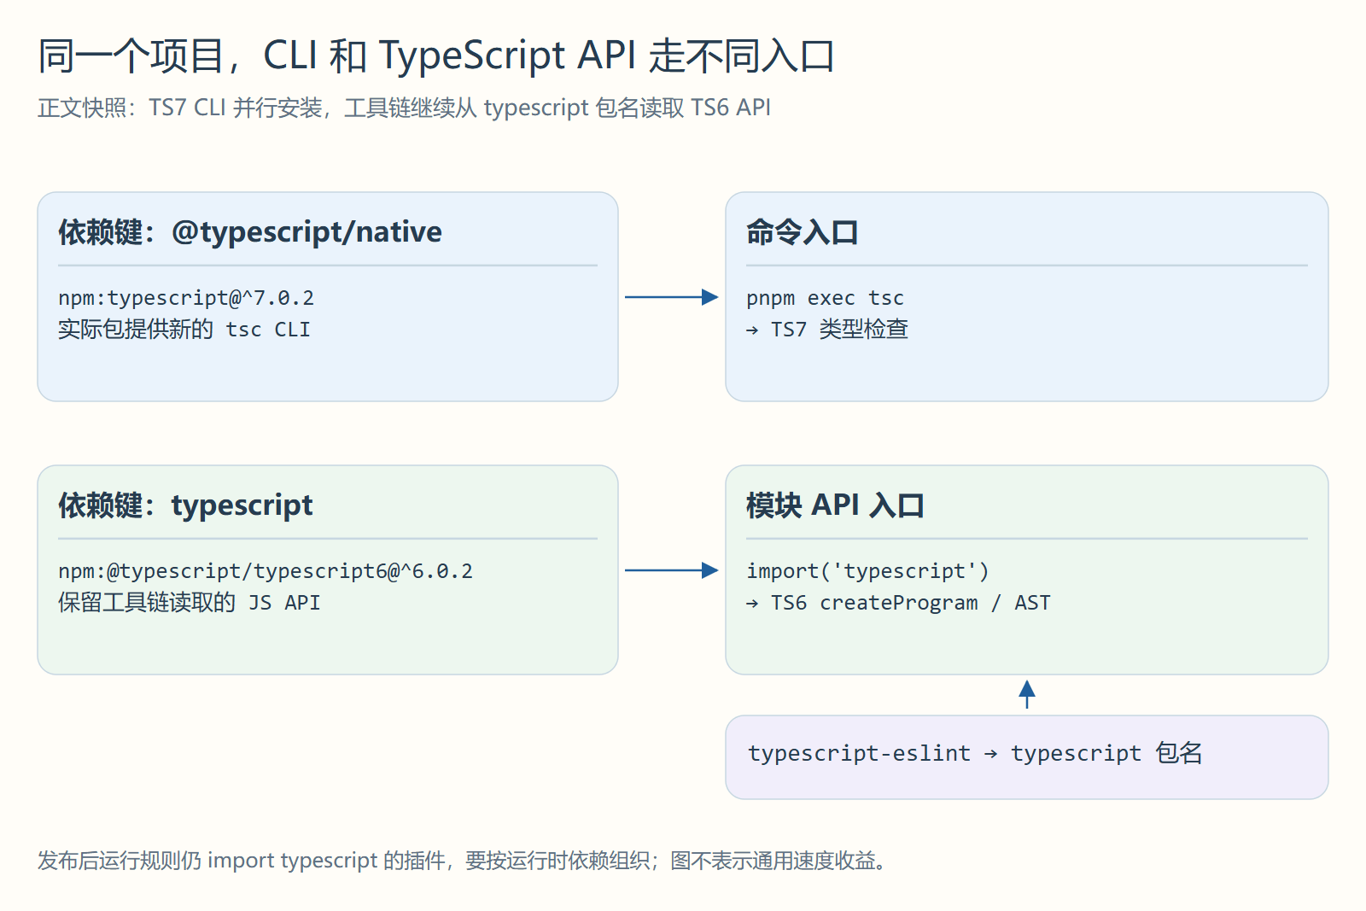
Task: Click text "保留工具链读取的 JS API"
Action: pos(190,603)
